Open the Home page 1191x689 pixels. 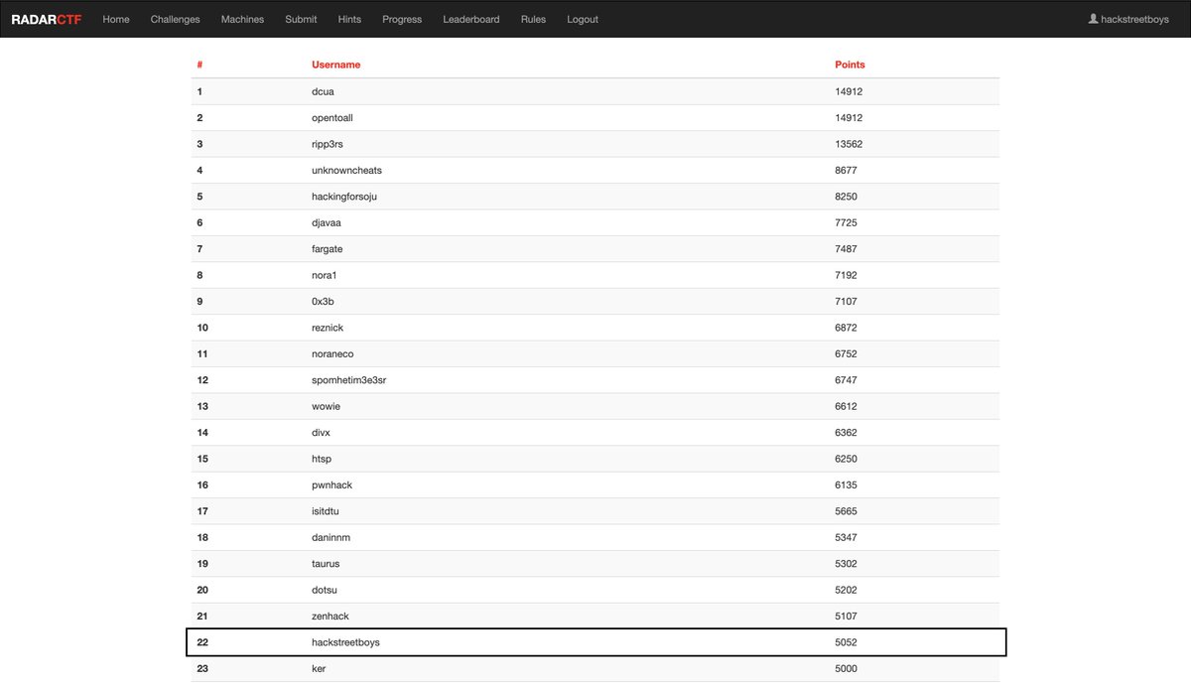[116, 19]
